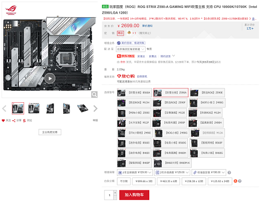This screenshot has height=202, width=261.
Task: Click the heart follow icon
Action: (3, 121)
